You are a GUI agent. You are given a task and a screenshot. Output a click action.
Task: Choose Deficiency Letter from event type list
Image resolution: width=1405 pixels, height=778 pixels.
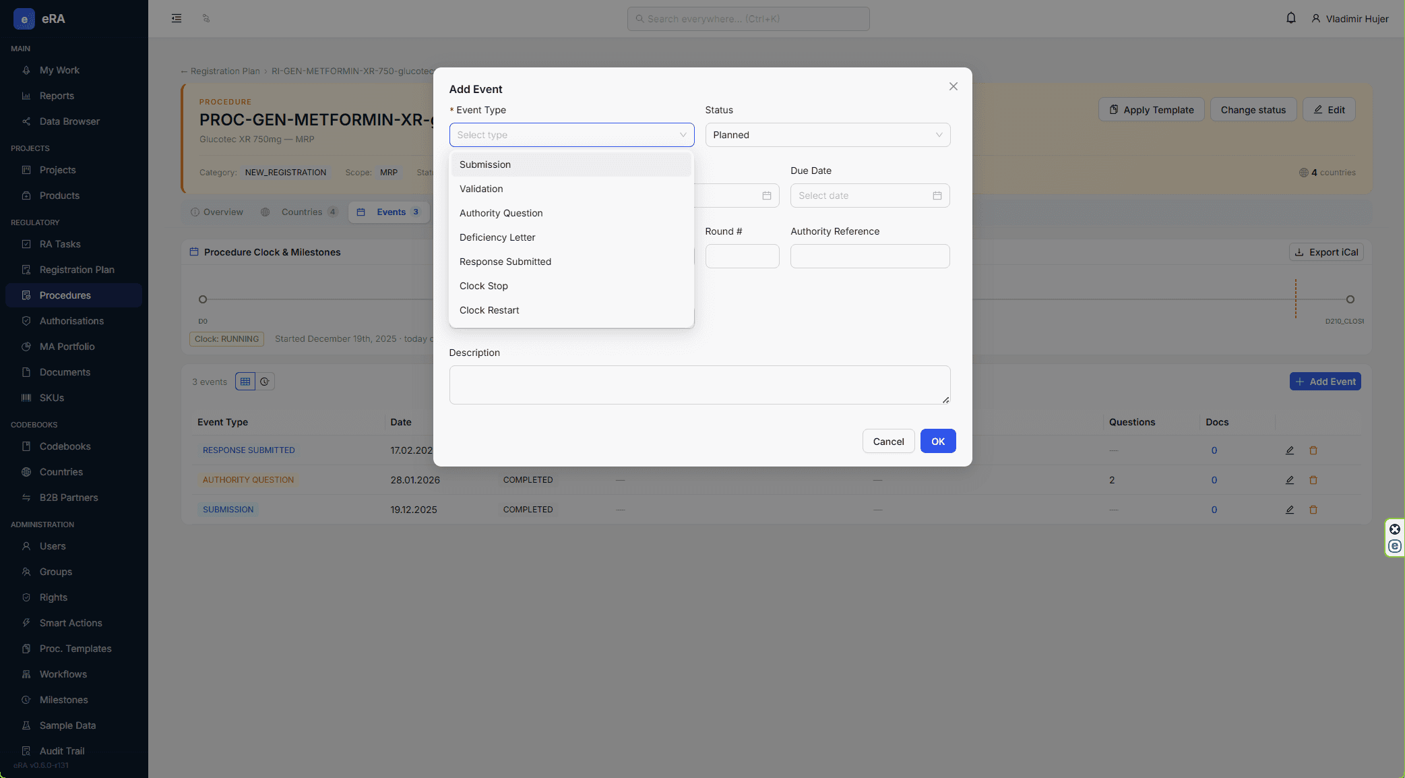(x=571, y=237)
